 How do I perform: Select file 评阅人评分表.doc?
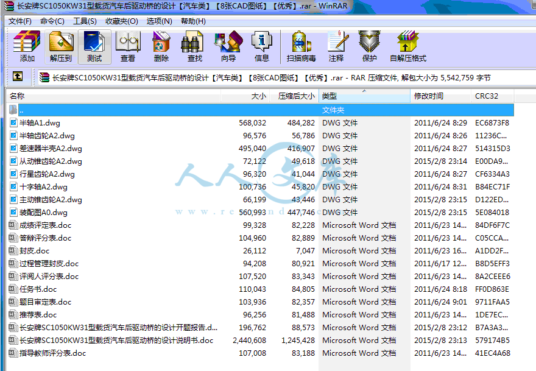(49, 277)
